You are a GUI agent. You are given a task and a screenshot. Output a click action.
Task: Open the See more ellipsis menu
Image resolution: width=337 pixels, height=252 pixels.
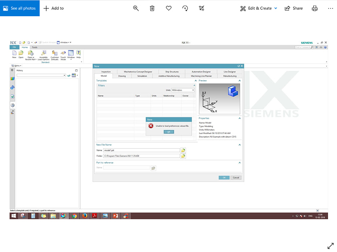click(x=330, y=8)
